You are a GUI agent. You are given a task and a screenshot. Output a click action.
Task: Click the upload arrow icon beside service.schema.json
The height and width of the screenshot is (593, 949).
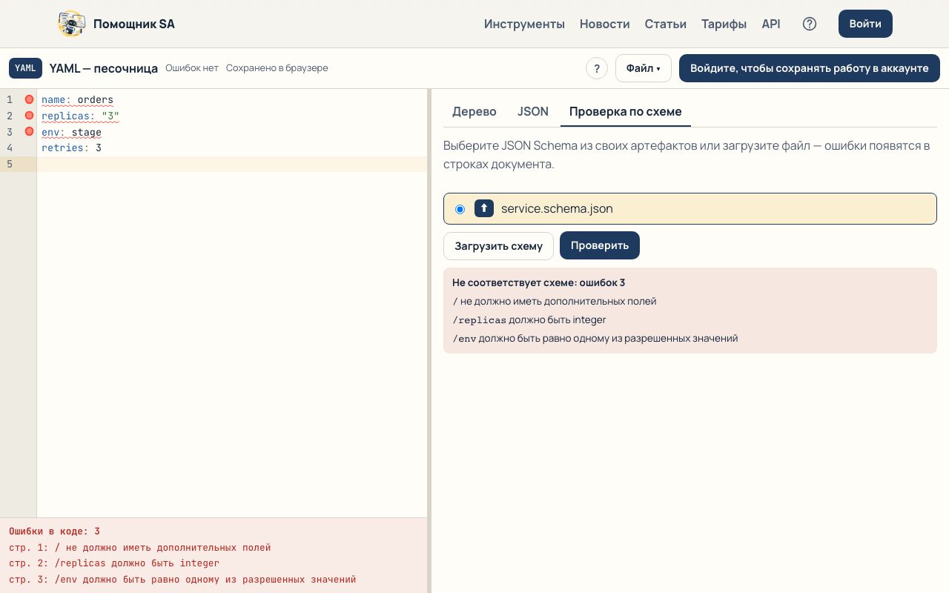point(484,208)
